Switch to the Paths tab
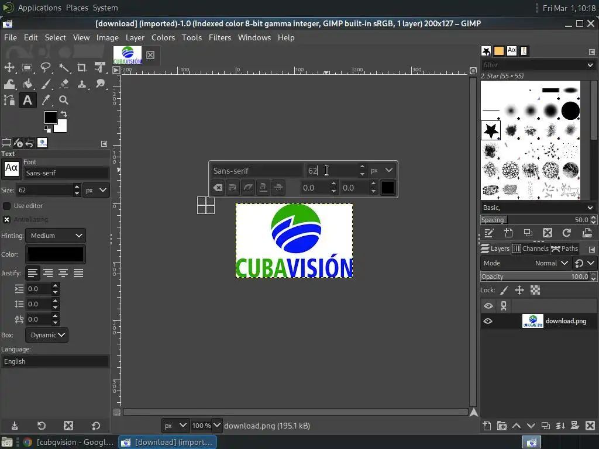 (564, 248)
